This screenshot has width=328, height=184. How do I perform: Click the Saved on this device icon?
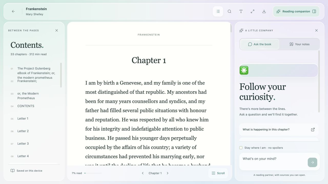click(12, 171)
